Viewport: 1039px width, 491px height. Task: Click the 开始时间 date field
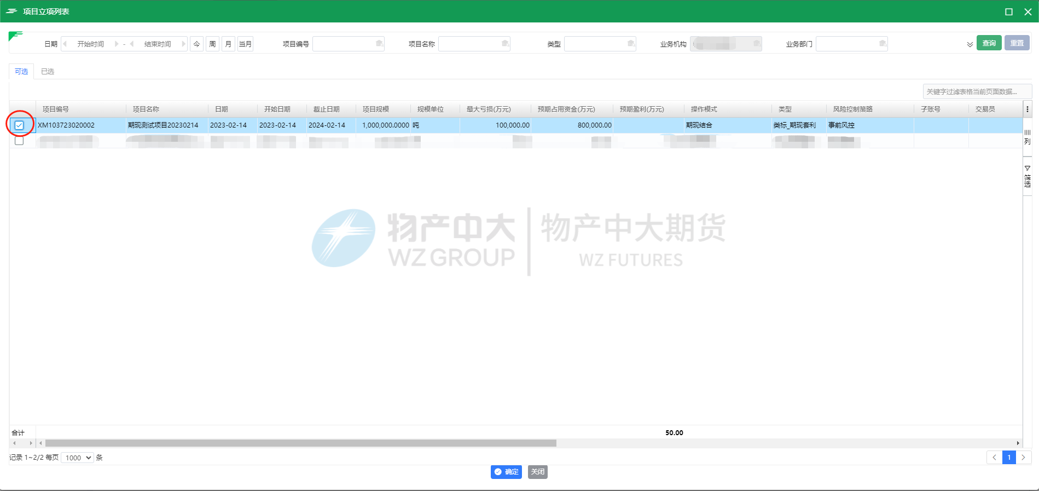tap(90, 44)
